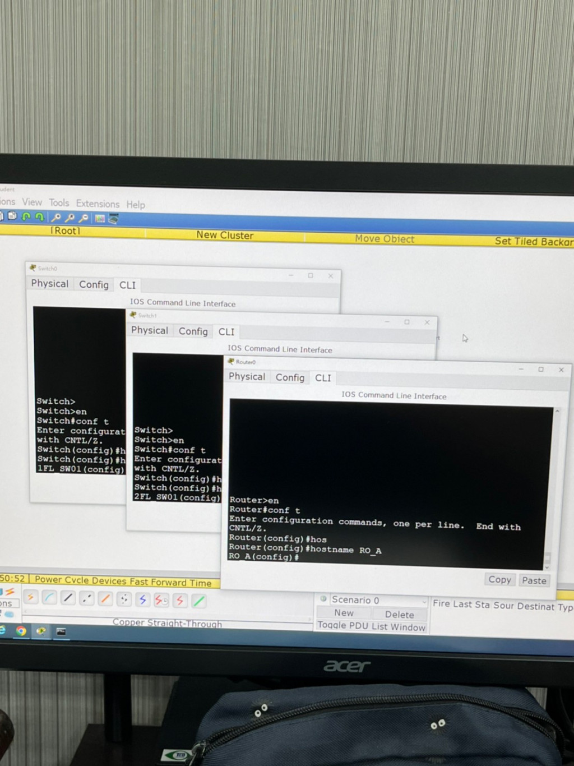Open the Drawing Palette icon
The height and width of the screenshot is (766, 574).
pyautogui.click(x=100, y=219)
